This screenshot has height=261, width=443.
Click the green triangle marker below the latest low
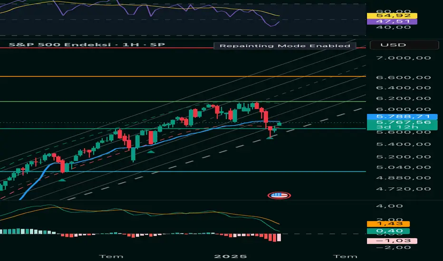pos(270,138)
